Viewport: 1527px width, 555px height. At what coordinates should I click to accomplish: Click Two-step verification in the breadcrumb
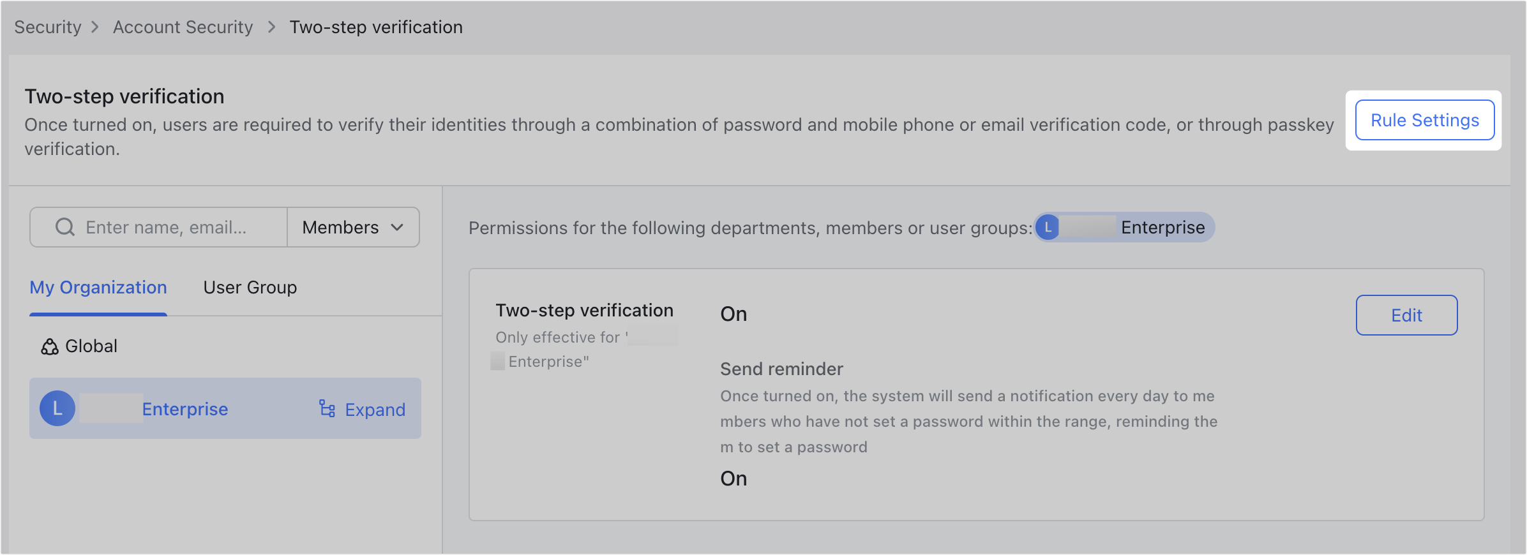pos(375,27)
